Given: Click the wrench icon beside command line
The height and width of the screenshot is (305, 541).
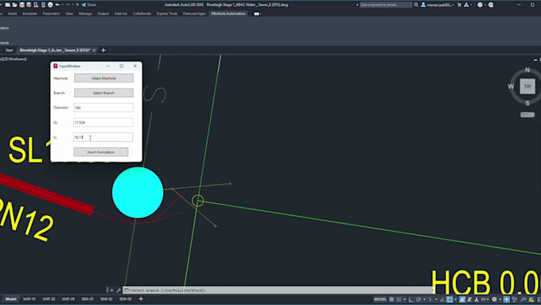Looking at the screenshot, I should [119, 290].
